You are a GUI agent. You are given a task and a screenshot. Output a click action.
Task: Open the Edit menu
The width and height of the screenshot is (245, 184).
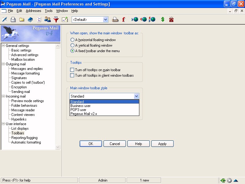click(x=19, y=11)
